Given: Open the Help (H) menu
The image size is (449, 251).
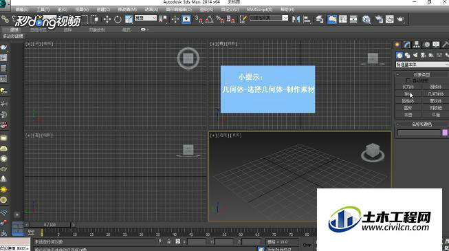Looking at the screenshot, I should pos(287,10).
